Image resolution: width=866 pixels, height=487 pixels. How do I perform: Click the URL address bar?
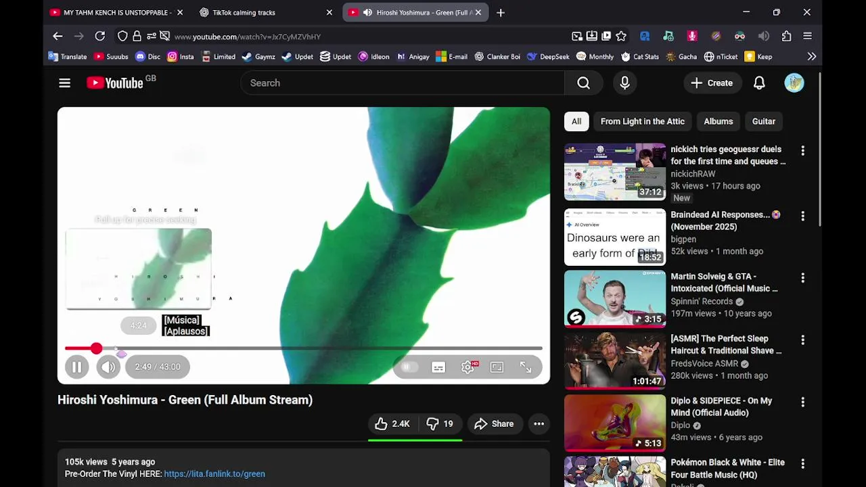click(372, 37)
